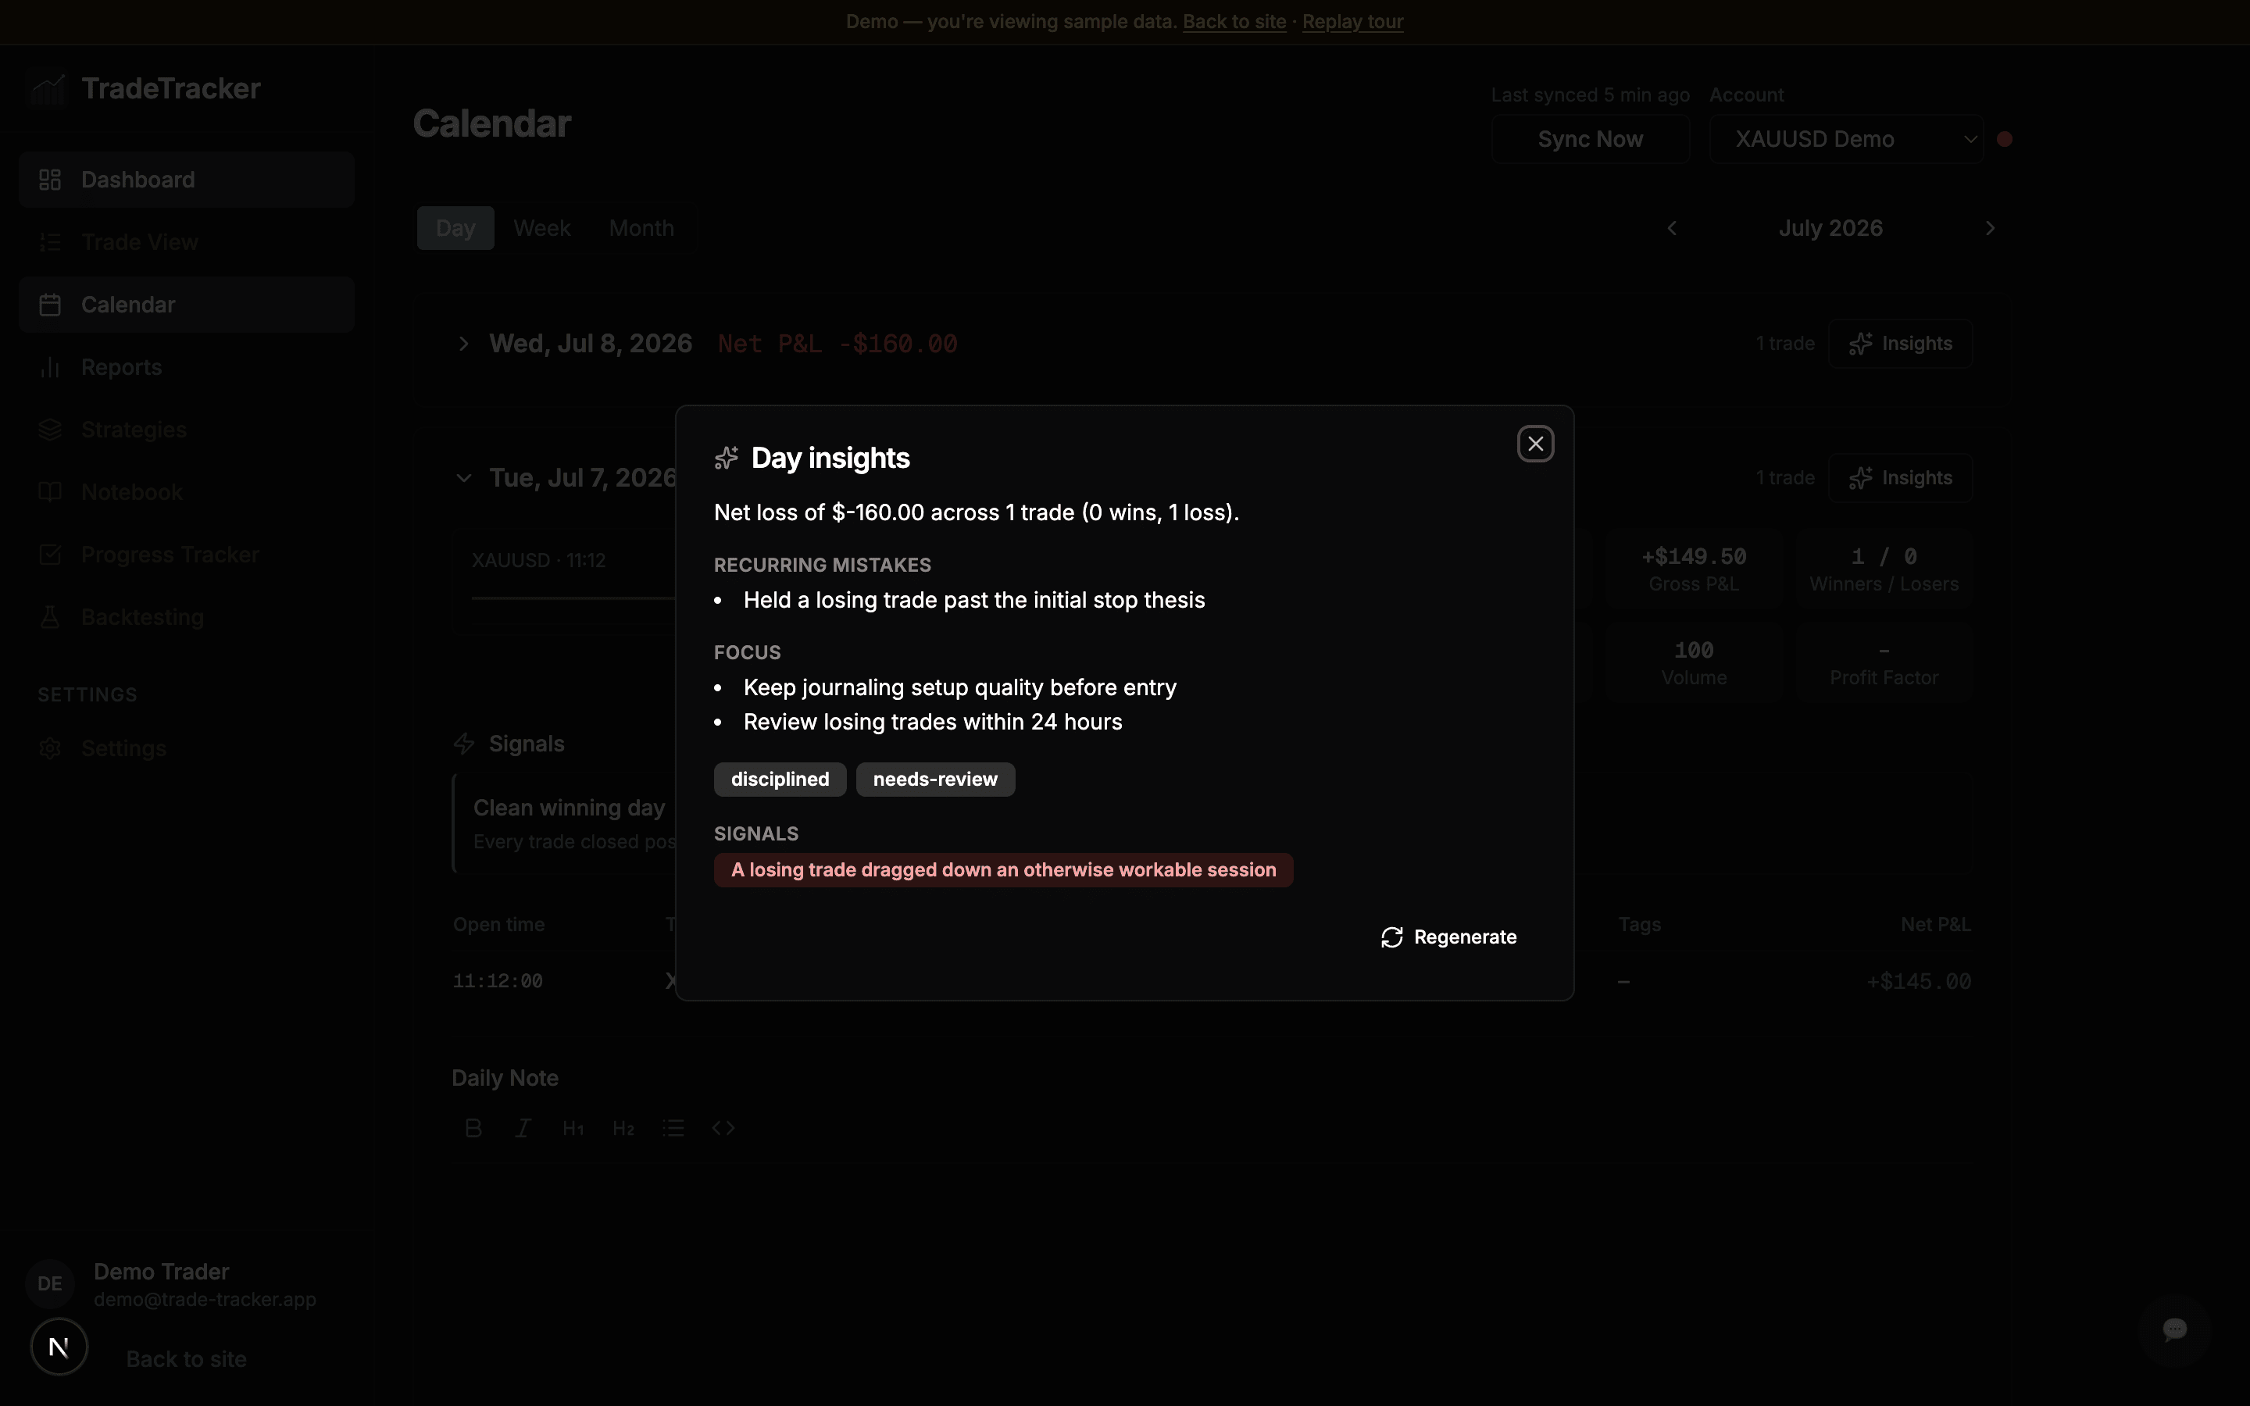Click the Replay tour link
The height and width of the screenshot is (1406, 2250).
(1353, 21)
